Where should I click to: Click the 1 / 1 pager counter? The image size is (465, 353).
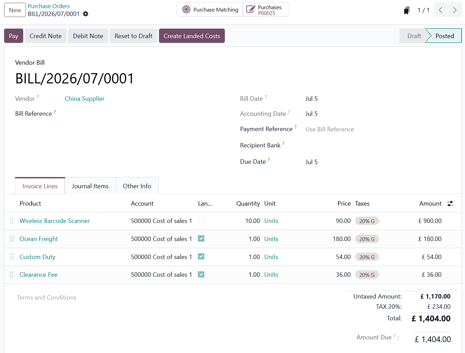pyautogui.click(x=423, y=10)
